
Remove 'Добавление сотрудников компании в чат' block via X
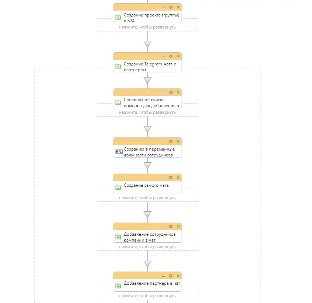coord(178,227)
